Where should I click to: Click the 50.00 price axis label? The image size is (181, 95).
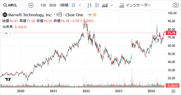pos(171,54)
